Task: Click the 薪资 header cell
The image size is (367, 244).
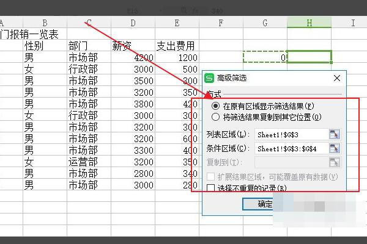Action: click(x=133, y=46)
